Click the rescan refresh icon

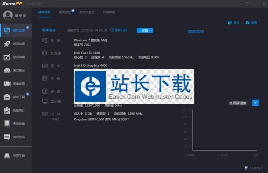(x=112, y=30)
